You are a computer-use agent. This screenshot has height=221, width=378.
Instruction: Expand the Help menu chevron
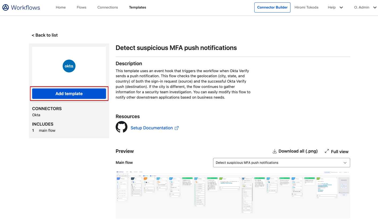[341, 7]
